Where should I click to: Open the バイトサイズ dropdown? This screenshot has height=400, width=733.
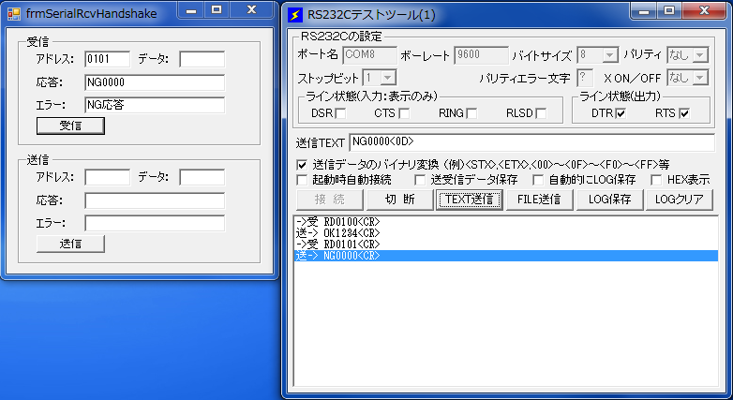[609, 55]
